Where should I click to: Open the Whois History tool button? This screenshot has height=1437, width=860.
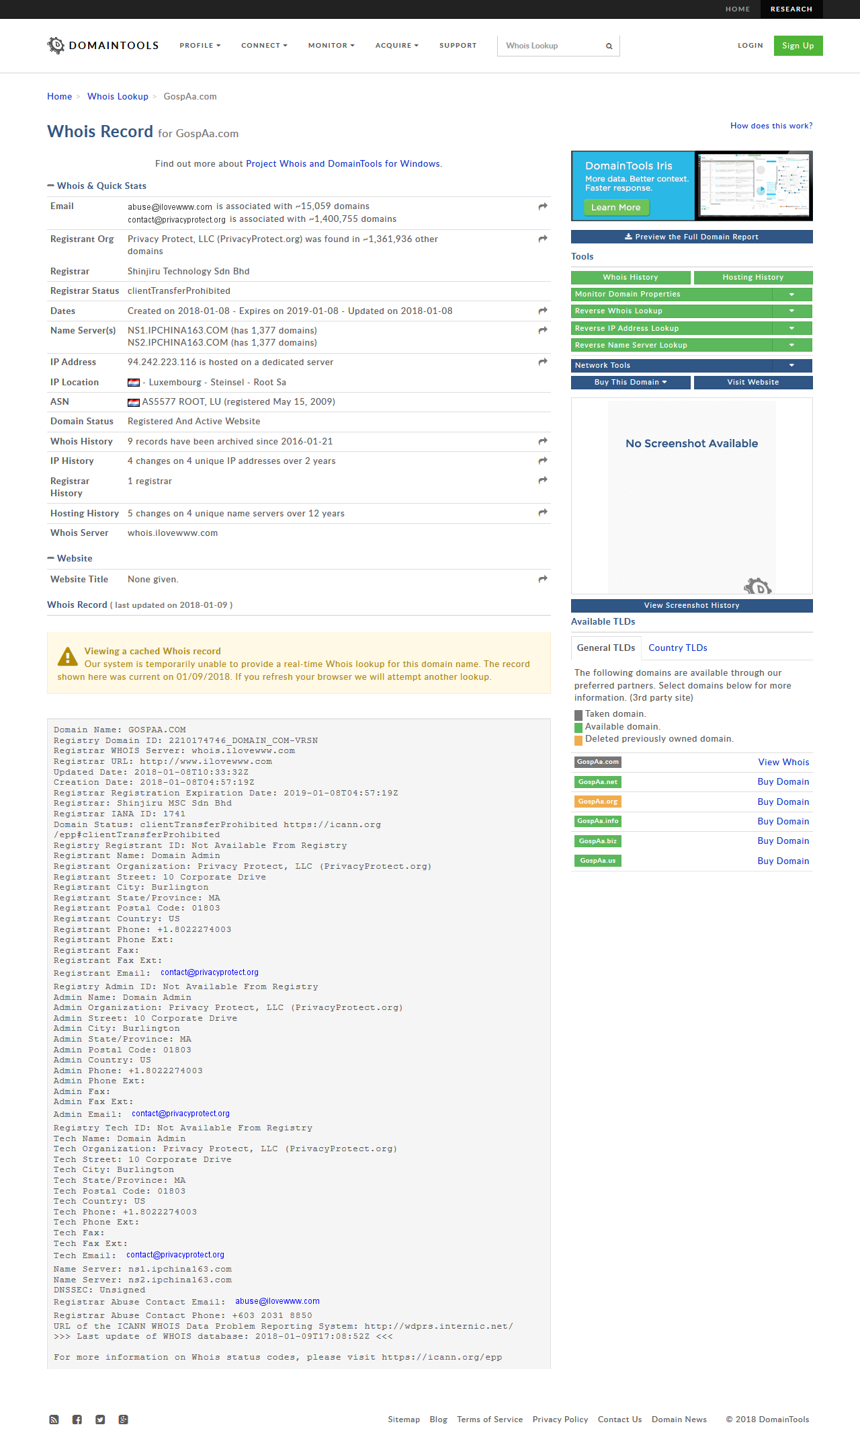tap(631, 277)
